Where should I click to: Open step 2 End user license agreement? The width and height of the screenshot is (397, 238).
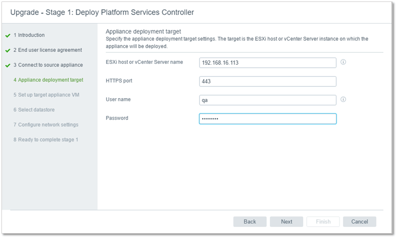click(48, 50)
